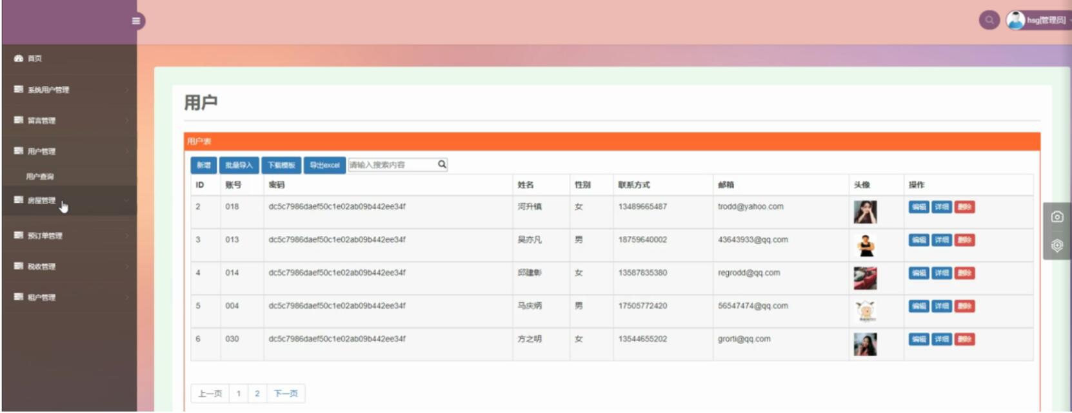This screenshot has height=413, width=1072.
Task: Click avatar thumbnail of account 014
Action: pos(865,278)
